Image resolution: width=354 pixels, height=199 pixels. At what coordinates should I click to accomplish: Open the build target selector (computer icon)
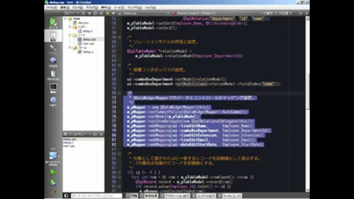pos(53,157)
